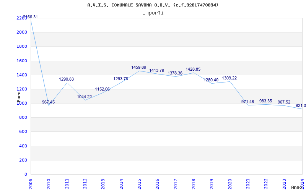Click the 1800 y-axis tick label

[x=22, y=46]
